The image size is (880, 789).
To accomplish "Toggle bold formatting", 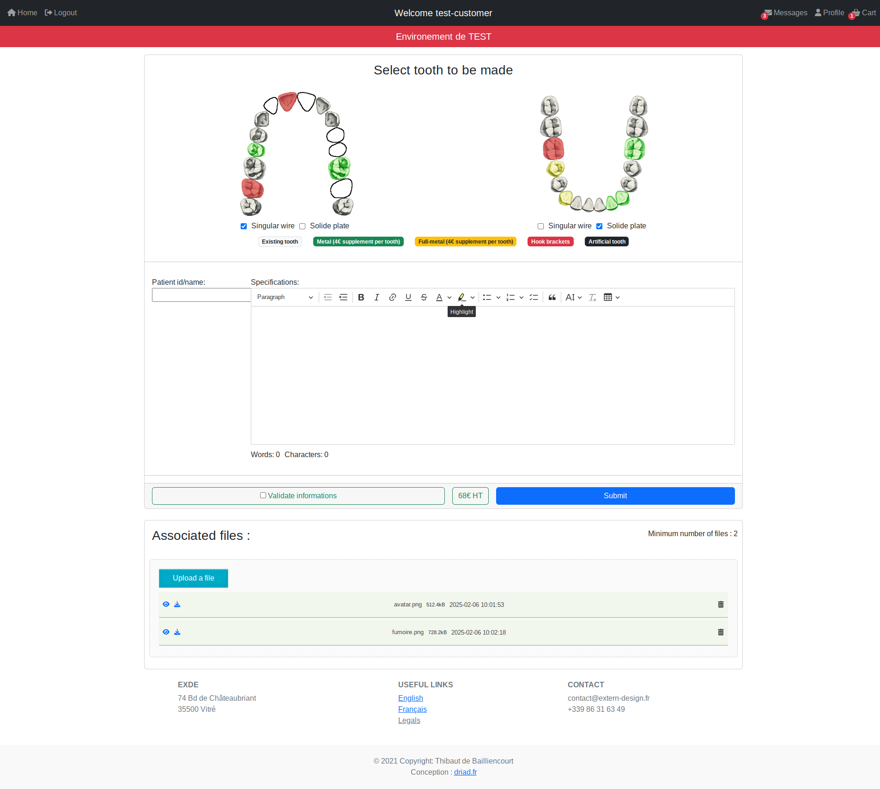I will click(361, 297).
